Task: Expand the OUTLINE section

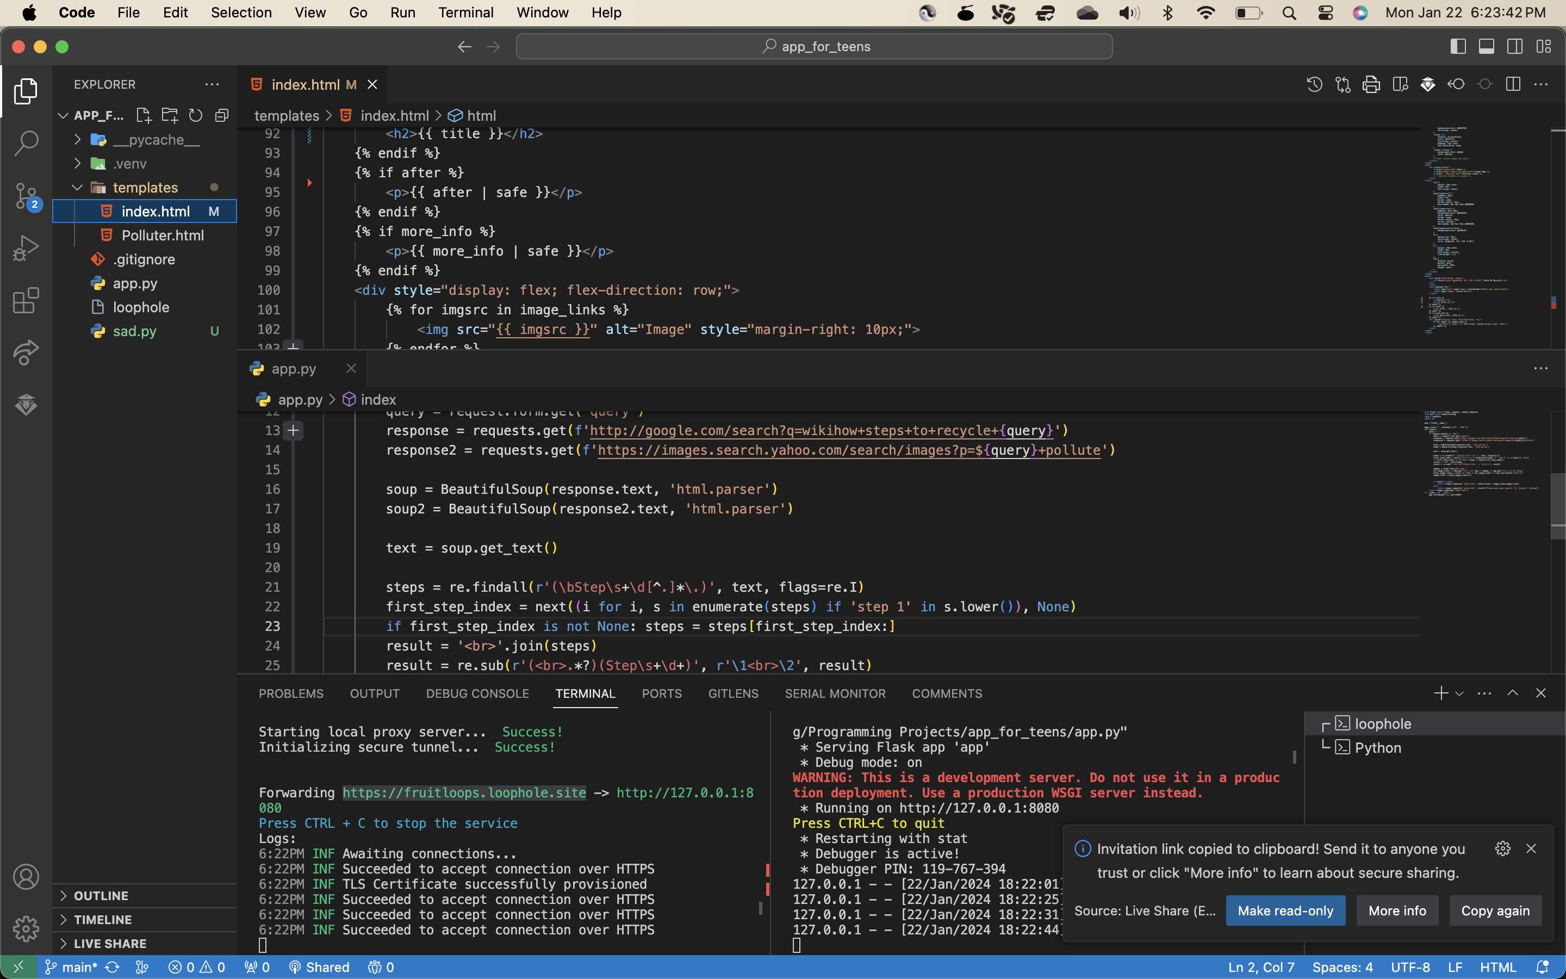Action: click(x=101, y=895)
